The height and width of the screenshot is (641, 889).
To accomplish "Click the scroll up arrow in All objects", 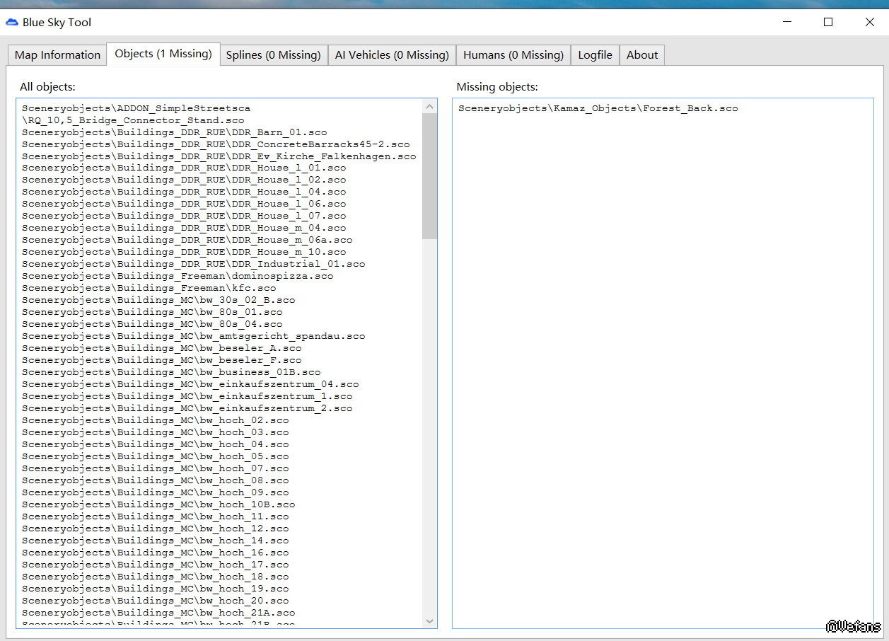I will 429,107.
